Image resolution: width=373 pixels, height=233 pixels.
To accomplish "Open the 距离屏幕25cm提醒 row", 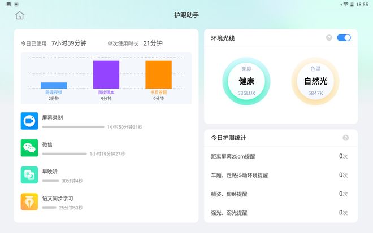I will [x=281, y=156].
